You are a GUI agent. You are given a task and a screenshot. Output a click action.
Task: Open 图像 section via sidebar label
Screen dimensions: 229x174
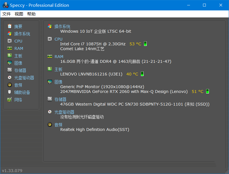18,63
